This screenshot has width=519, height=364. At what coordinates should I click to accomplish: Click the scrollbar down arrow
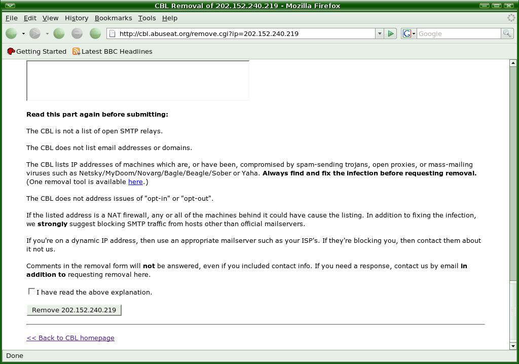pyautogui.click(x=513, y=346)
